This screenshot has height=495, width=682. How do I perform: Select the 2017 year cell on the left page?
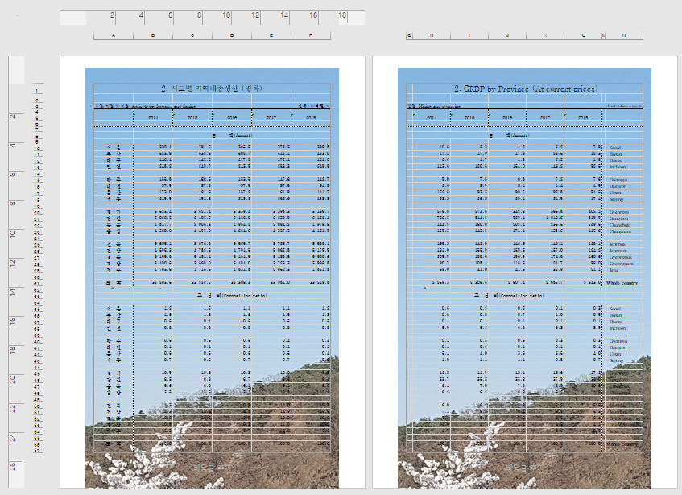point(271,118)
